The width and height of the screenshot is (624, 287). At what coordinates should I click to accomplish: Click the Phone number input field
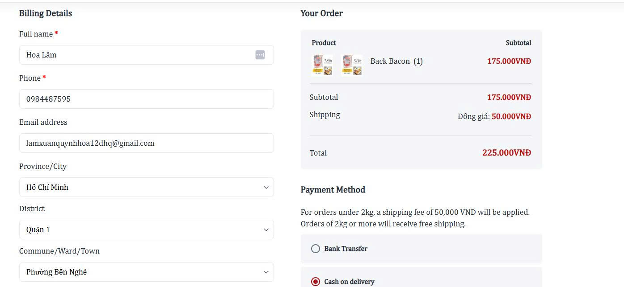pyautogui.click(x=146, y=99)
